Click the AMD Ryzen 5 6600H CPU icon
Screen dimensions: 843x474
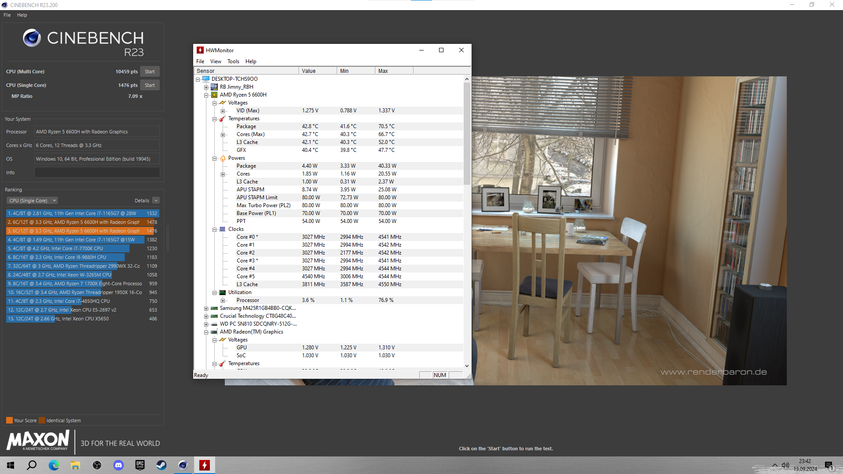tap(214, 95)
